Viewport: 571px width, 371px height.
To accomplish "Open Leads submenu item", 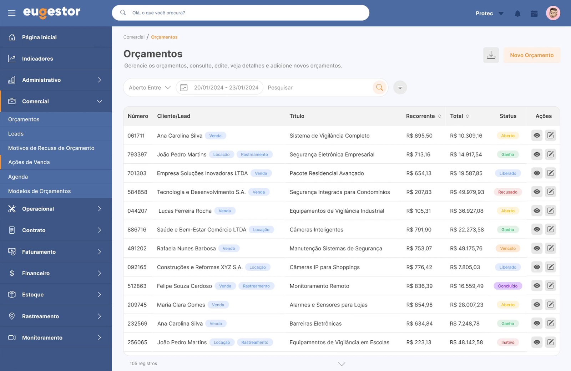I will point(56,134).
